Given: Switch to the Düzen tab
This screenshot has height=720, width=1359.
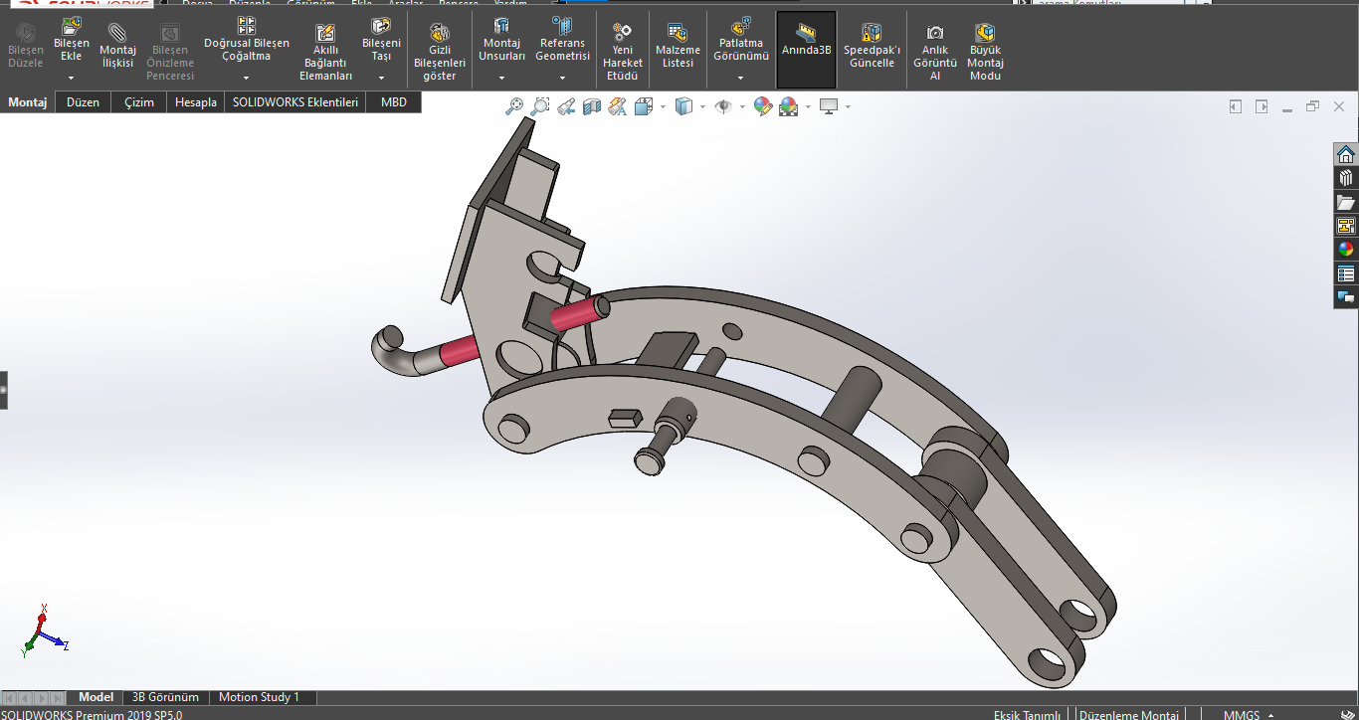Looking at the screenshot, I should pyautogui.click(x=83, y=101).
